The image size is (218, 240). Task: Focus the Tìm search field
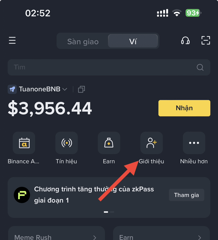click(x=109, y=67)
